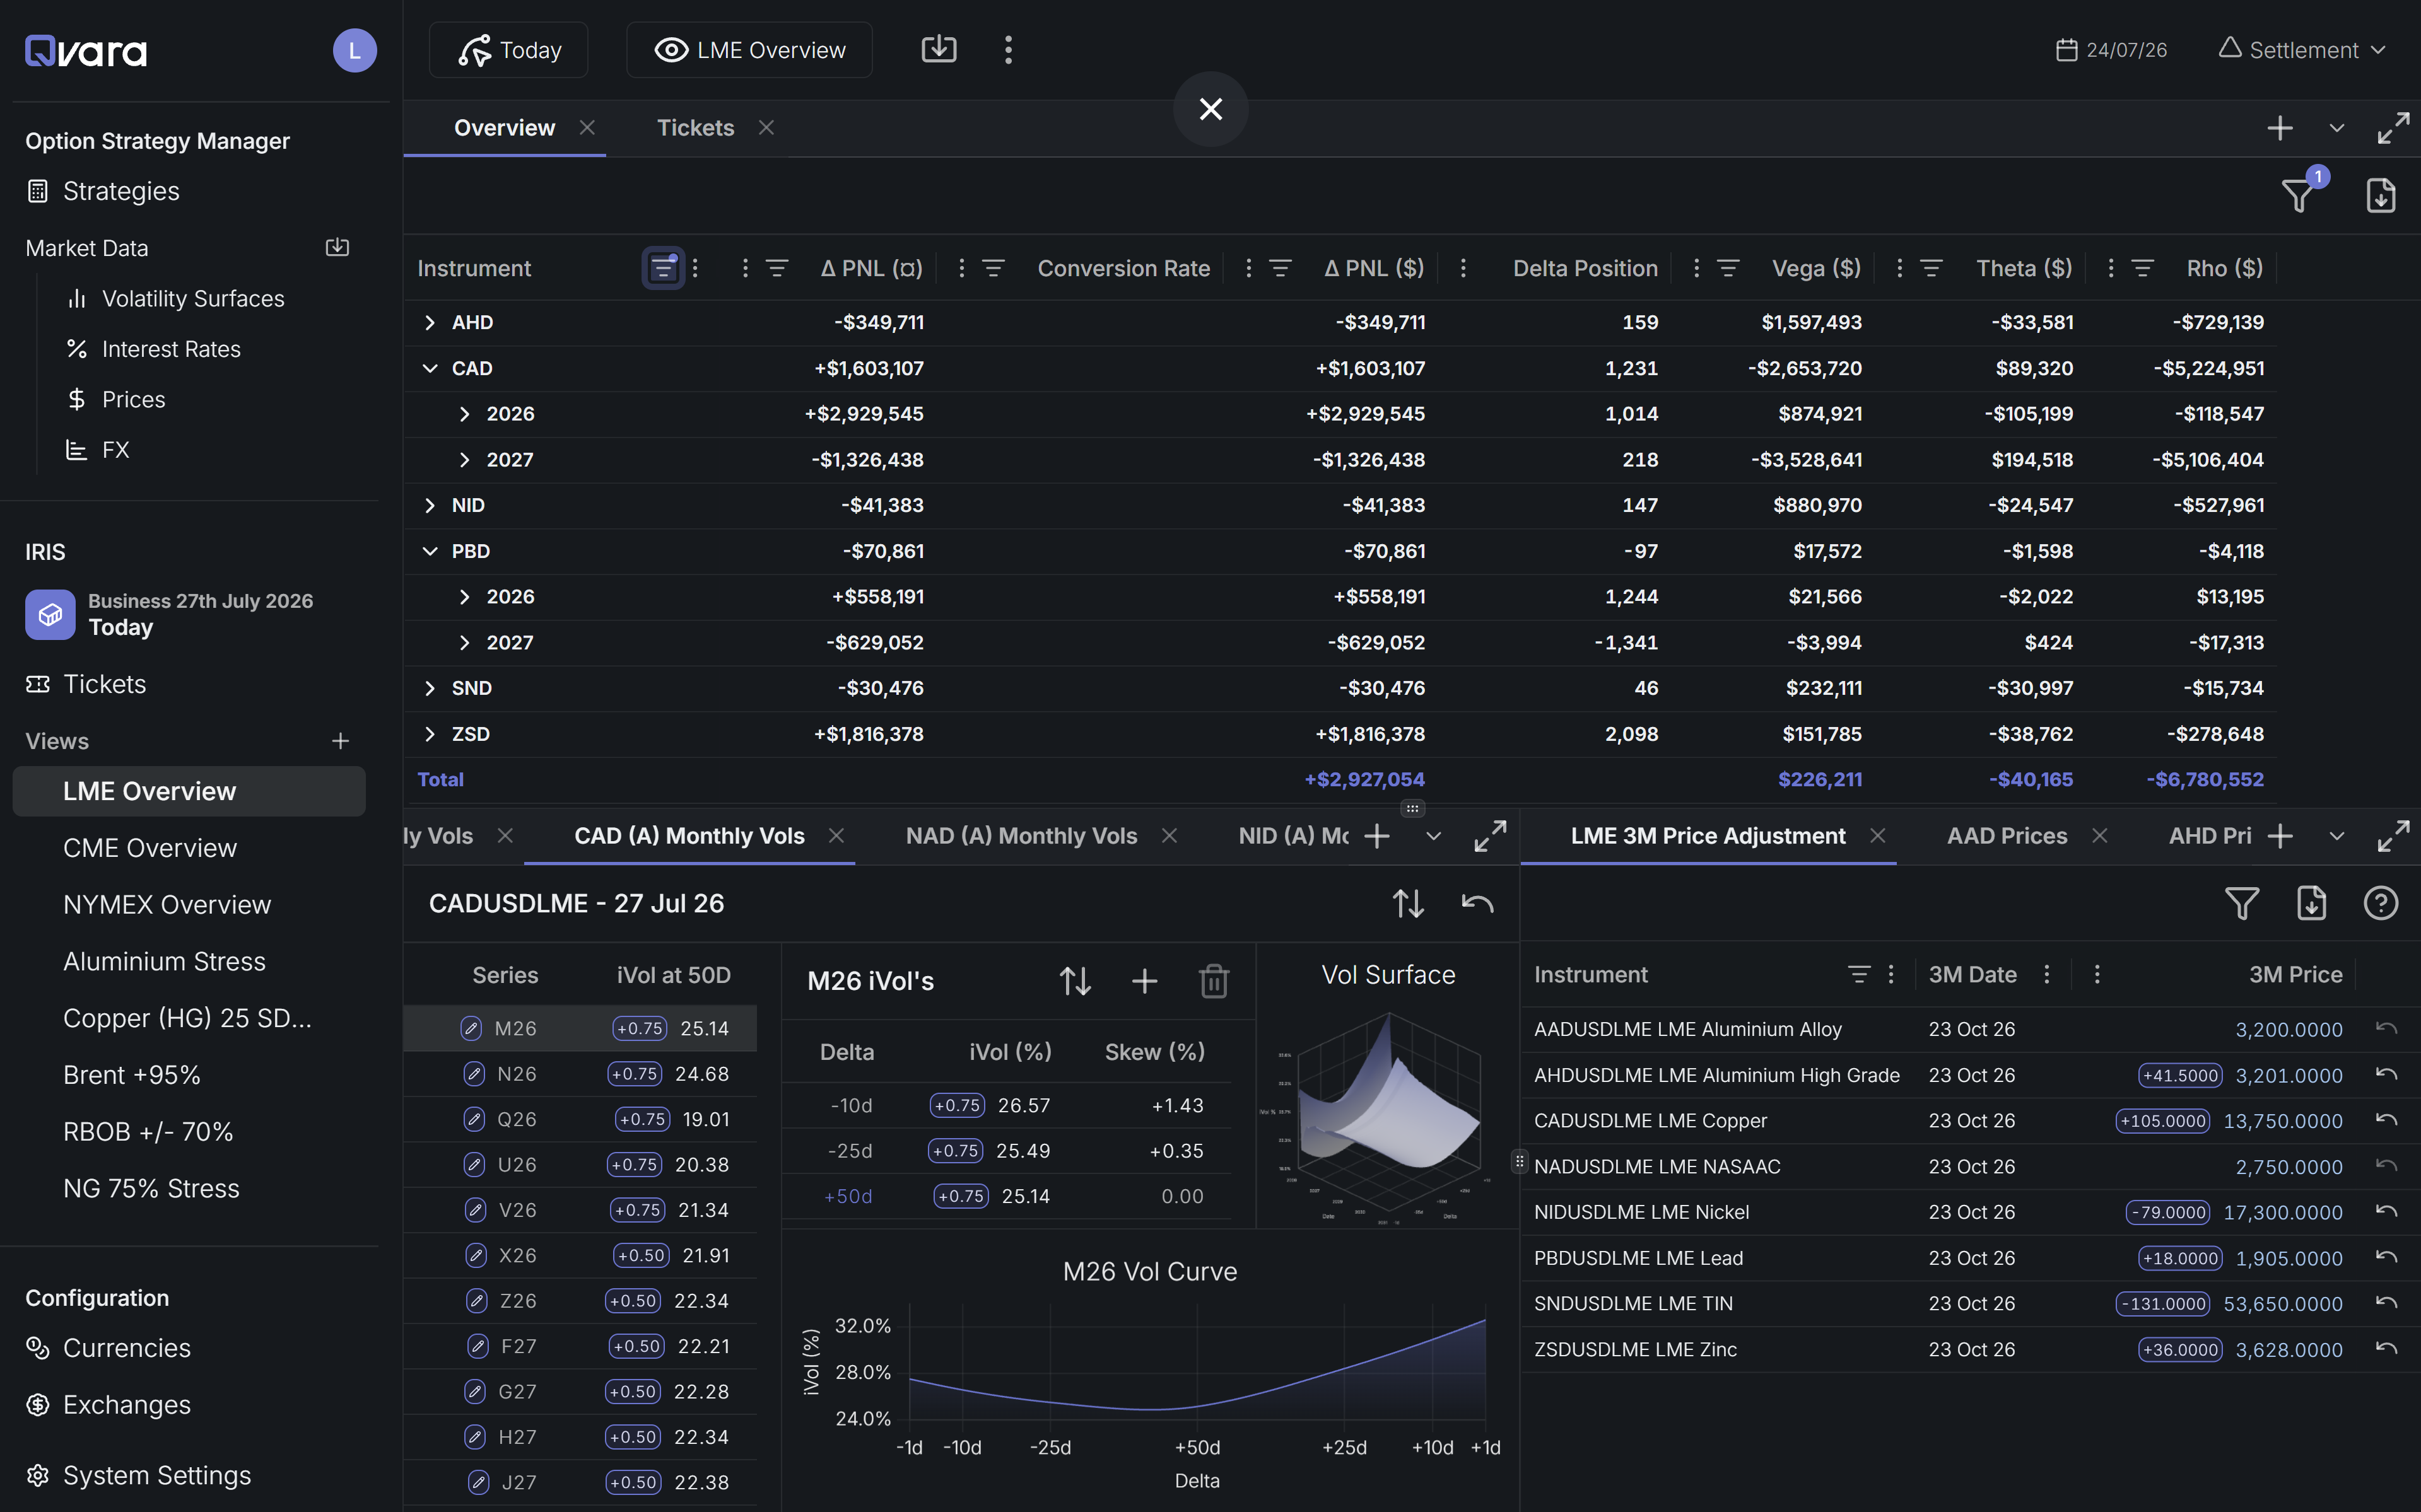
Task: Sort the M26 iVol's list
Action: (1076, 981)
